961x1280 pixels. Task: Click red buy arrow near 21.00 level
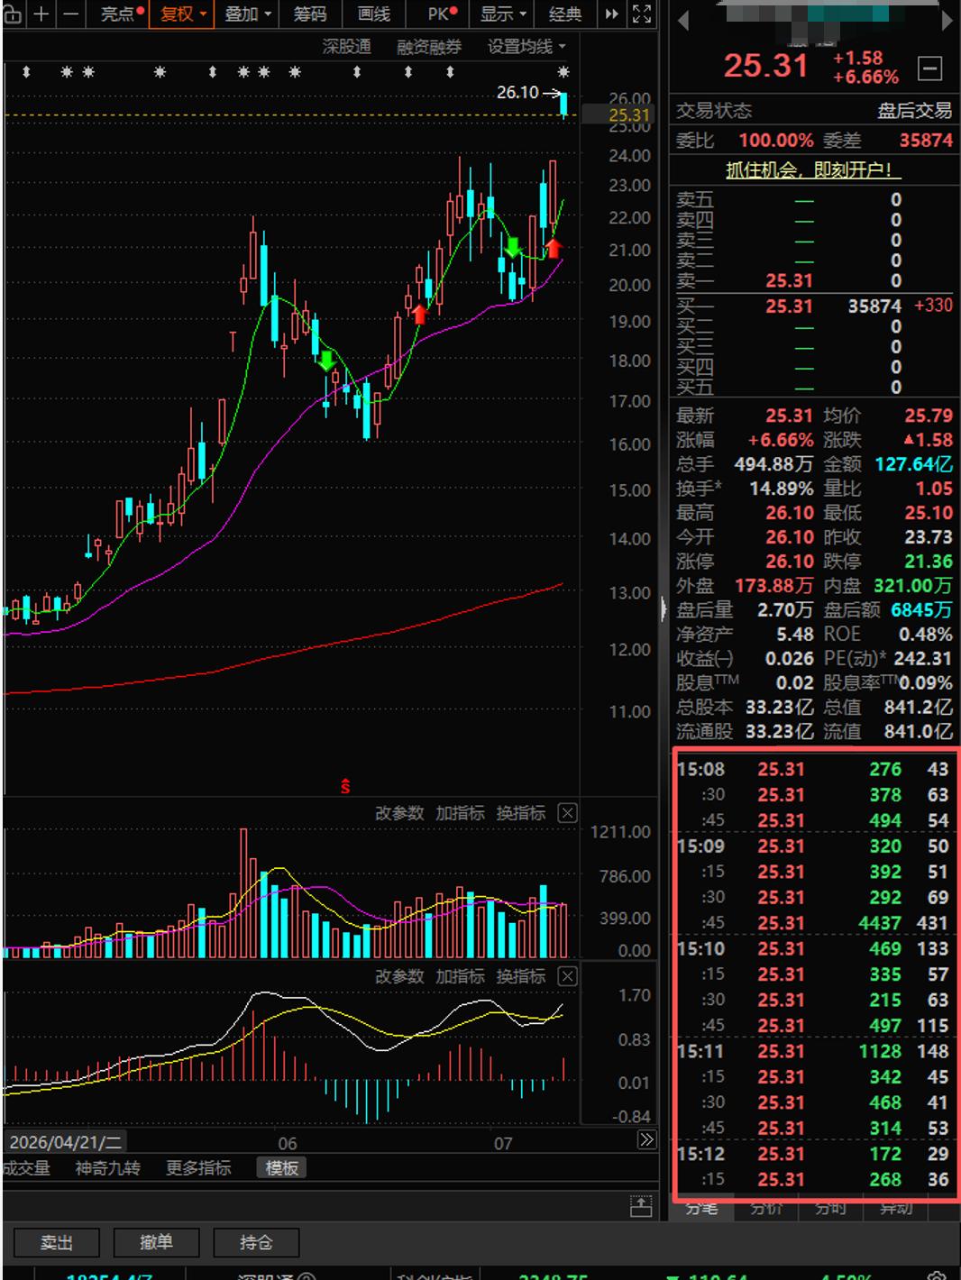554,247
